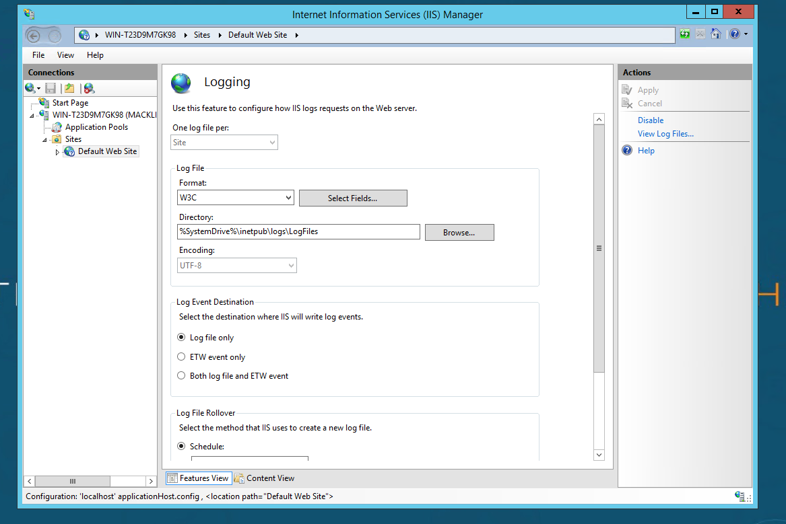Click the vertical scrollbar thumb in Logging pane
786x524 pixels.
pyautogui.click(x=599, y=248)
